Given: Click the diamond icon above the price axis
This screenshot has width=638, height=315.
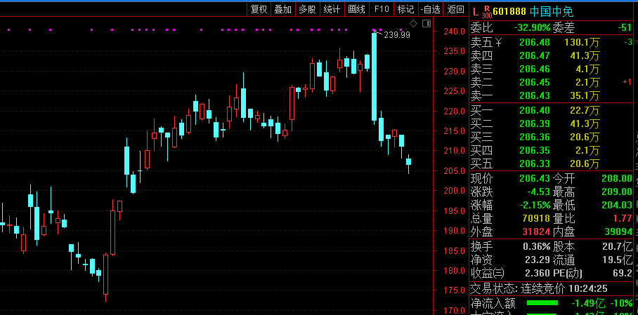Looking at the screenshot, I should (414, 24).
